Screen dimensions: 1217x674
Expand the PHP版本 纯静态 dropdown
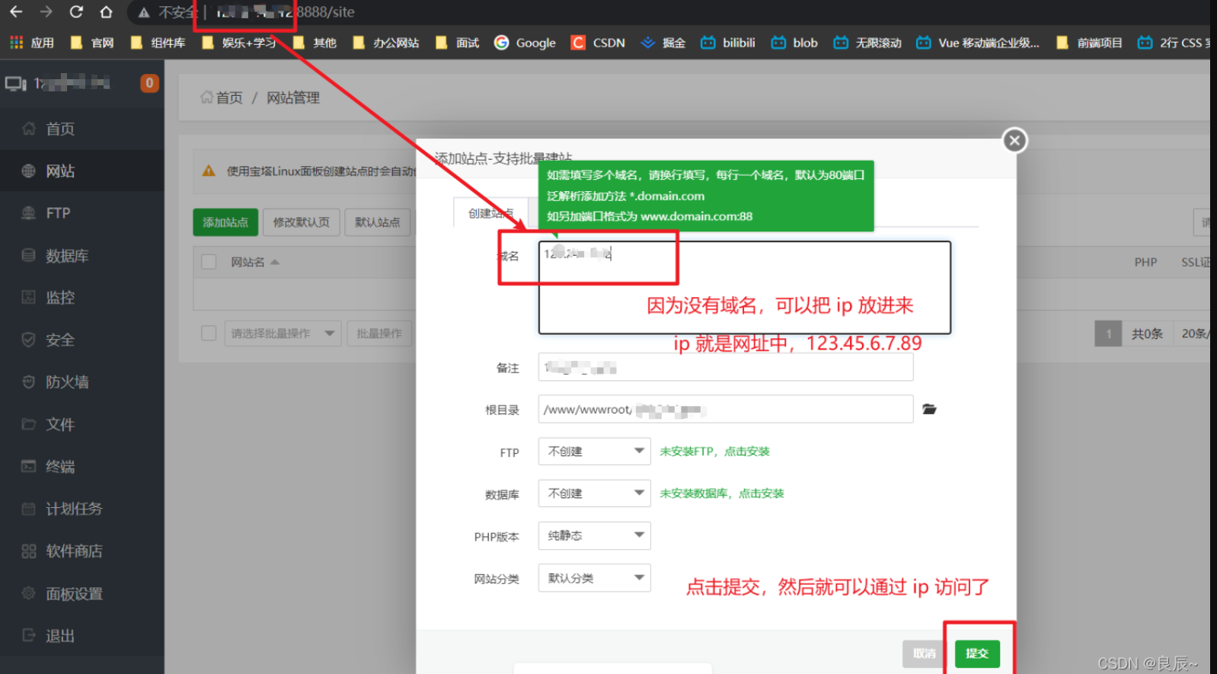pos(594,535)
